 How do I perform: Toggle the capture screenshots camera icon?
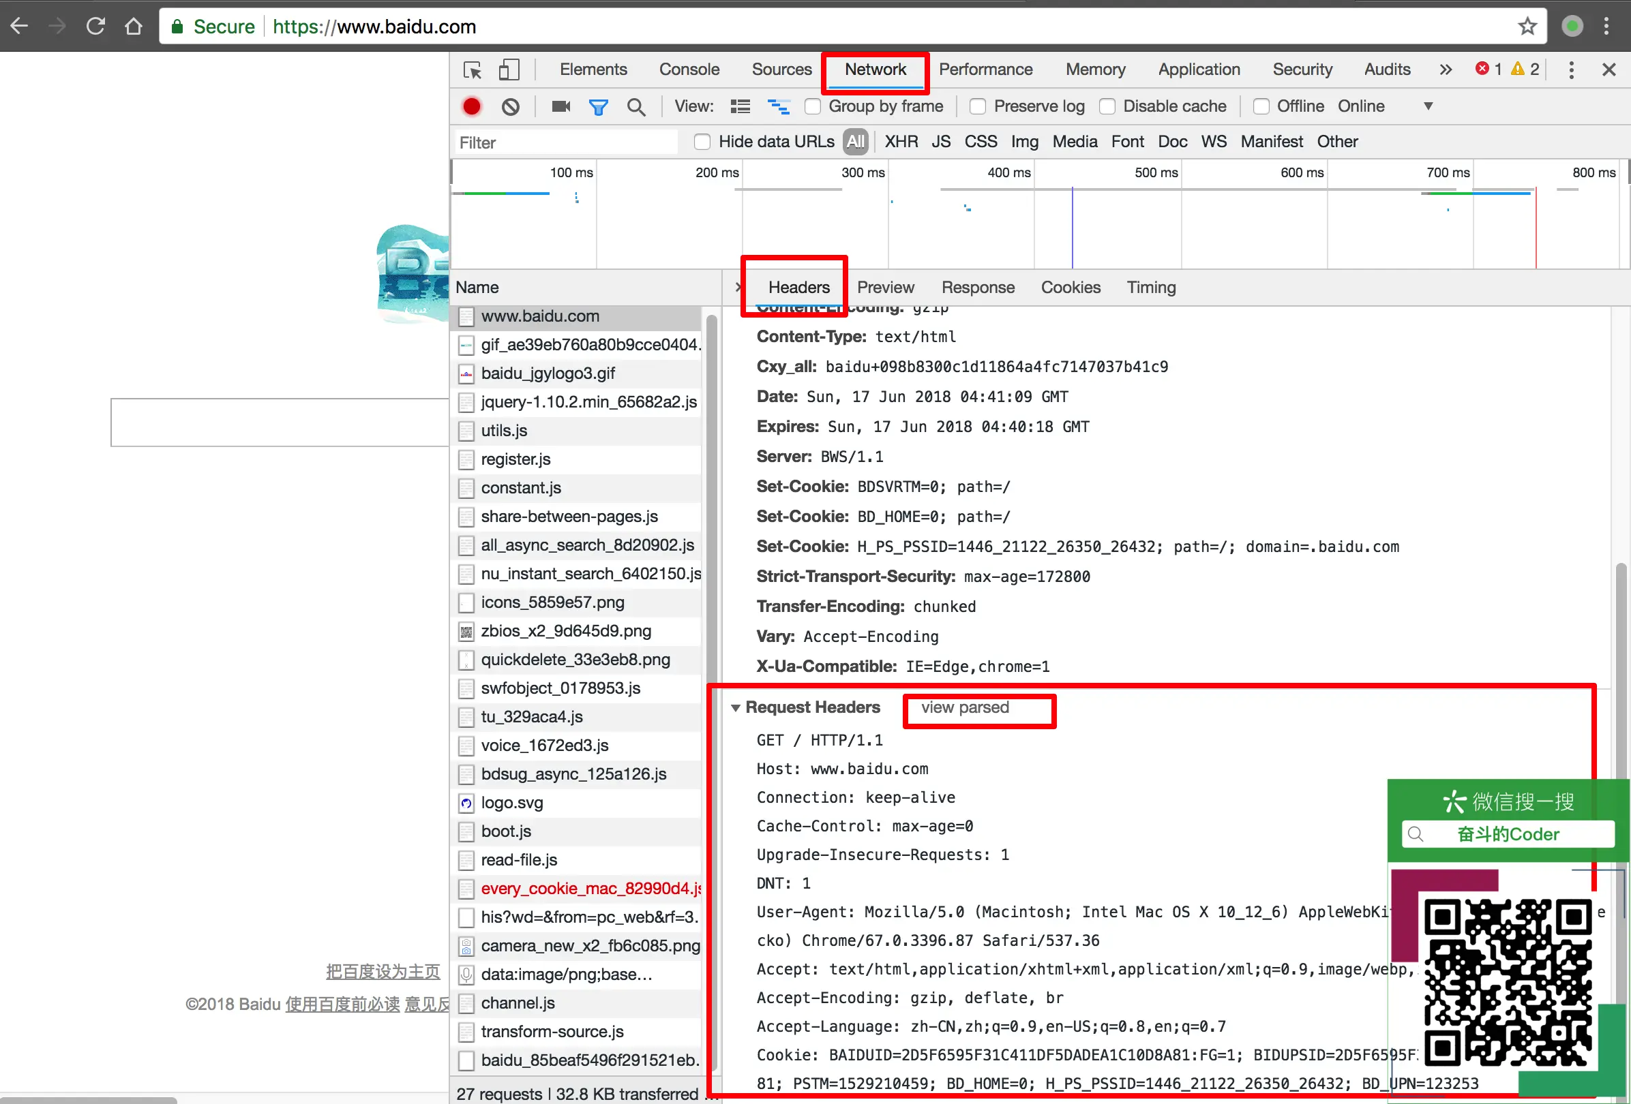tap(560, 106)
